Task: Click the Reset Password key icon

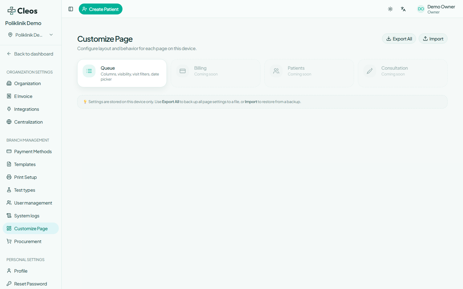Action: (9, 284)
